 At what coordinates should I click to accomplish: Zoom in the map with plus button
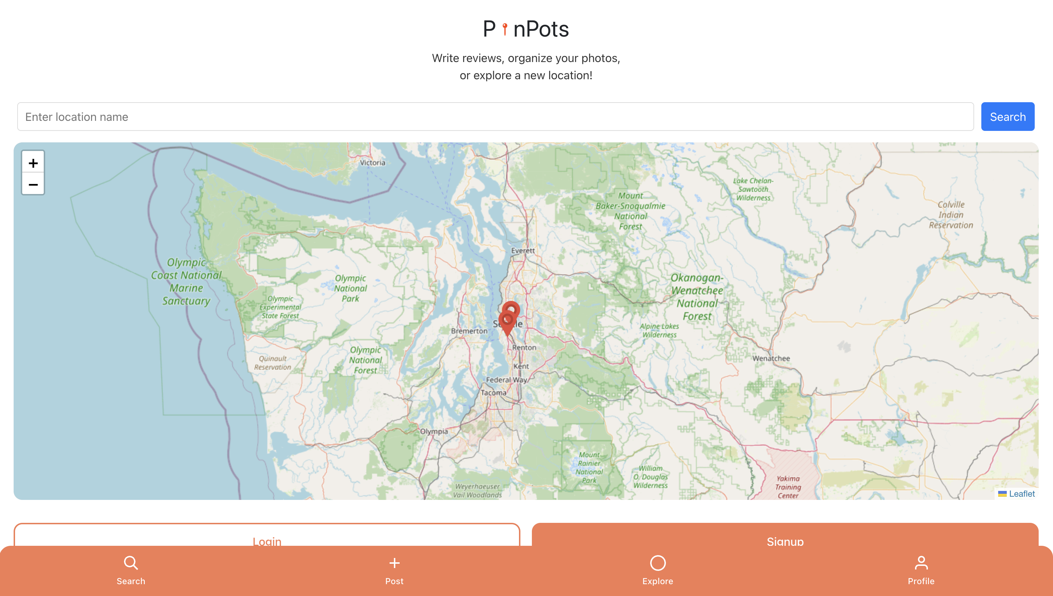pos(33,163)
